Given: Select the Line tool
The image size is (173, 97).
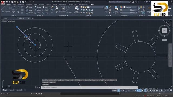Looking at the screenshot, I should pyautogui.click(x=3, y=9).
